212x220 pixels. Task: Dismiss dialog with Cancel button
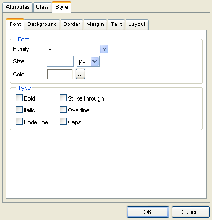pos(191,212)
